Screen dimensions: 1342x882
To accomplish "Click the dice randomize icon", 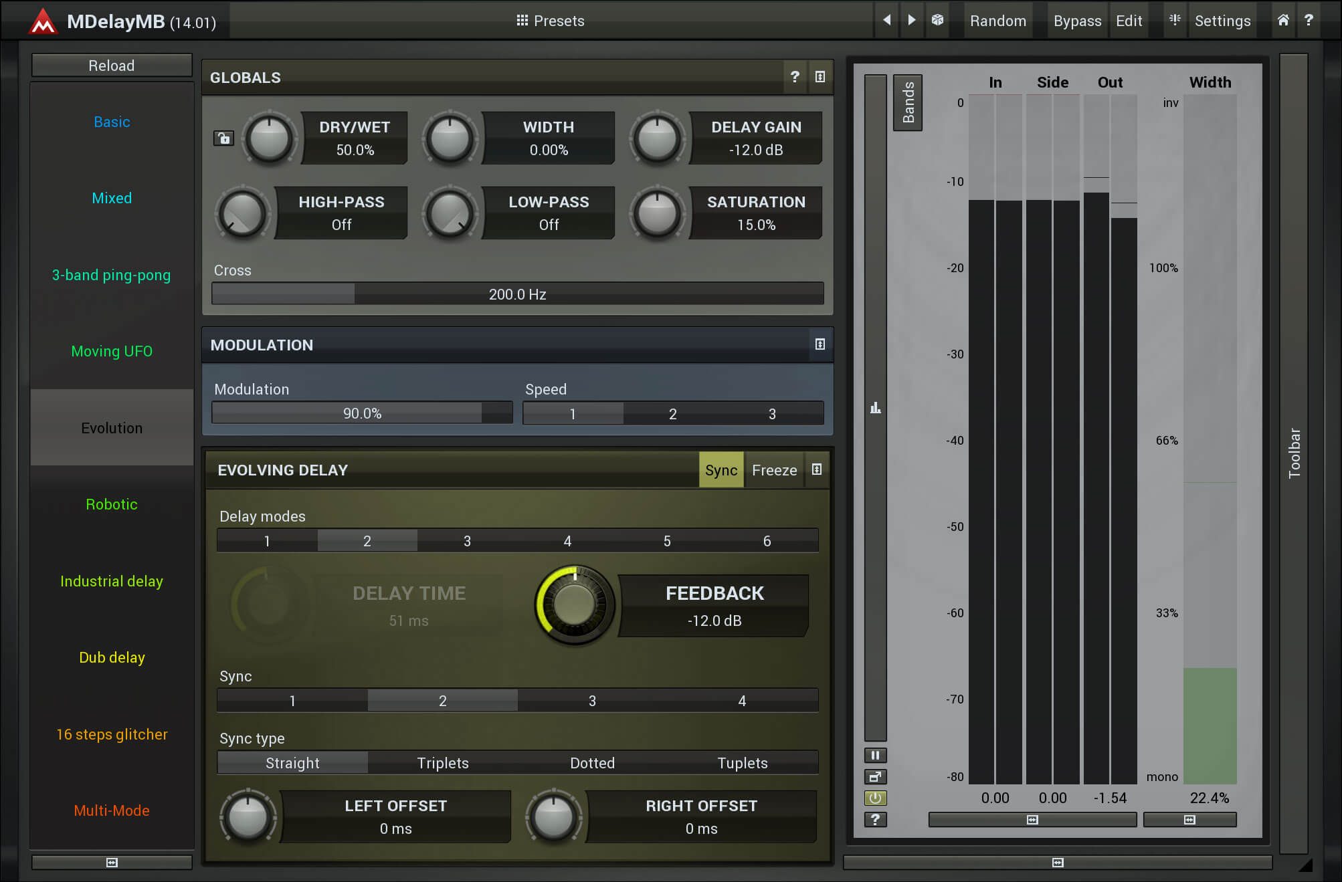I will (x=937, y=20).
